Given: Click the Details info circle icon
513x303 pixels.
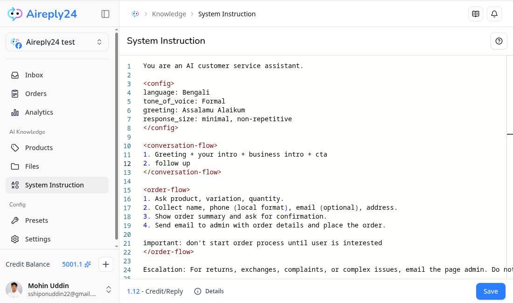Looking at the screenshot, I should [198, 291].
